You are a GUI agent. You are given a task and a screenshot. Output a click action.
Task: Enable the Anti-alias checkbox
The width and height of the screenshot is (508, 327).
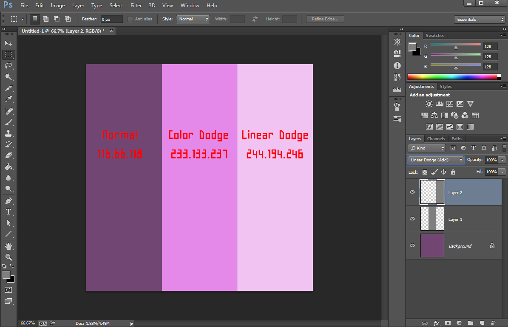[x=130, y=19]
